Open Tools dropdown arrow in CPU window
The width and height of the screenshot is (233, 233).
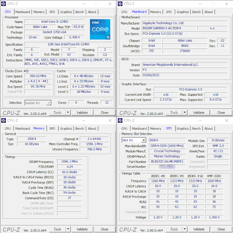pyautogui.click(x=68, y=112)
